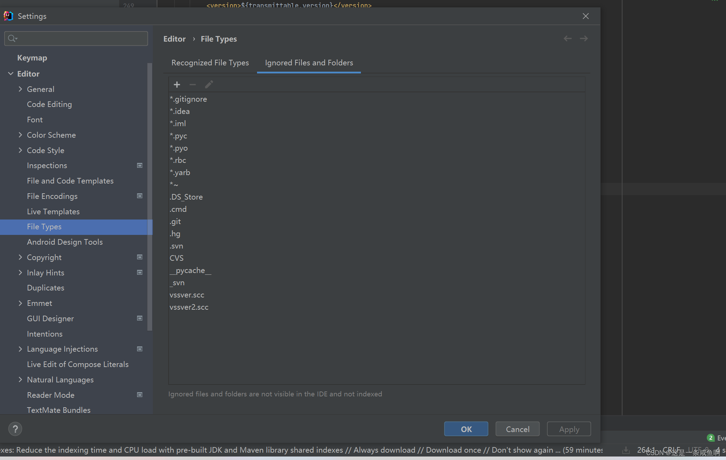Navigate back with the left arrow icon
The height and width of the screenshot is (460, 726).
click(x=567, y=38)
